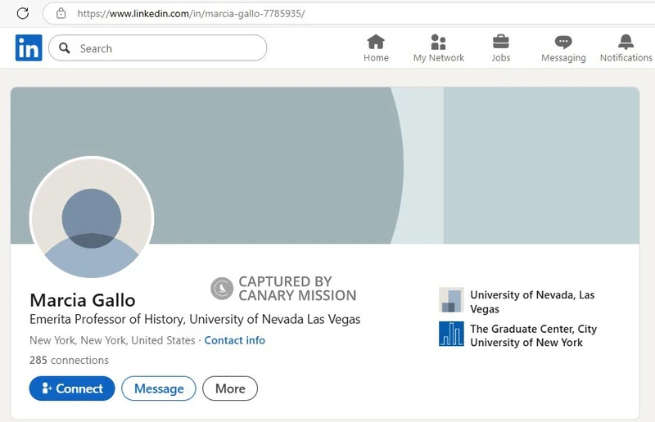View the 285 connections count
The height and width of the screenshot is (422, 655).
point(69,360)
